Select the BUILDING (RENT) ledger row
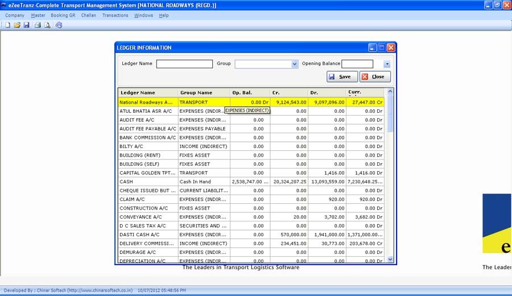 tap(251, 155)
